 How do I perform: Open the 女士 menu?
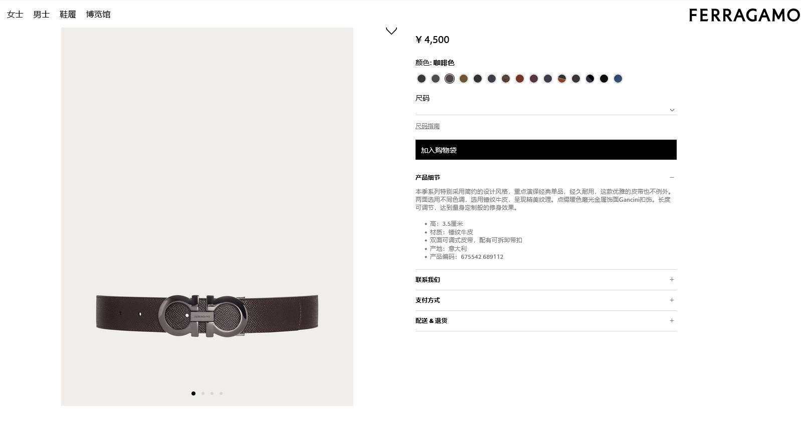tap(15, 15)
